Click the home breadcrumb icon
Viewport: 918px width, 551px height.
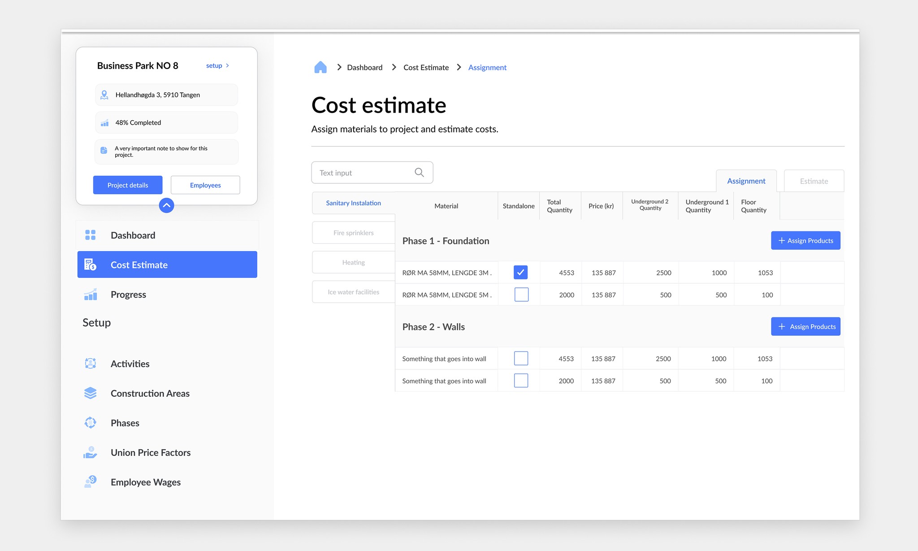(320, 67)
